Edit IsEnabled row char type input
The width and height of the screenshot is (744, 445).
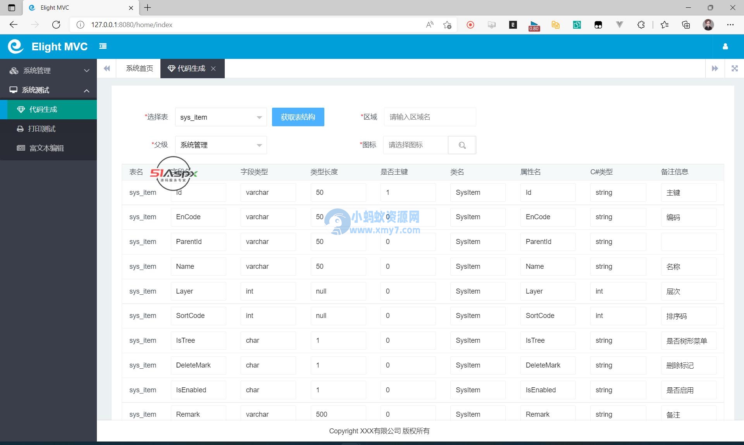click(x=268, y=390)
